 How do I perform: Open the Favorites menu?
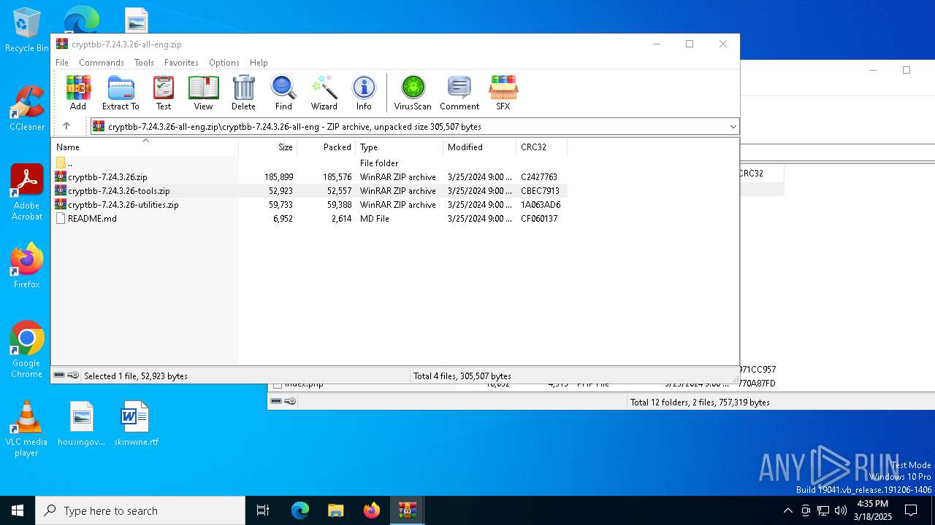click(181, 63)
